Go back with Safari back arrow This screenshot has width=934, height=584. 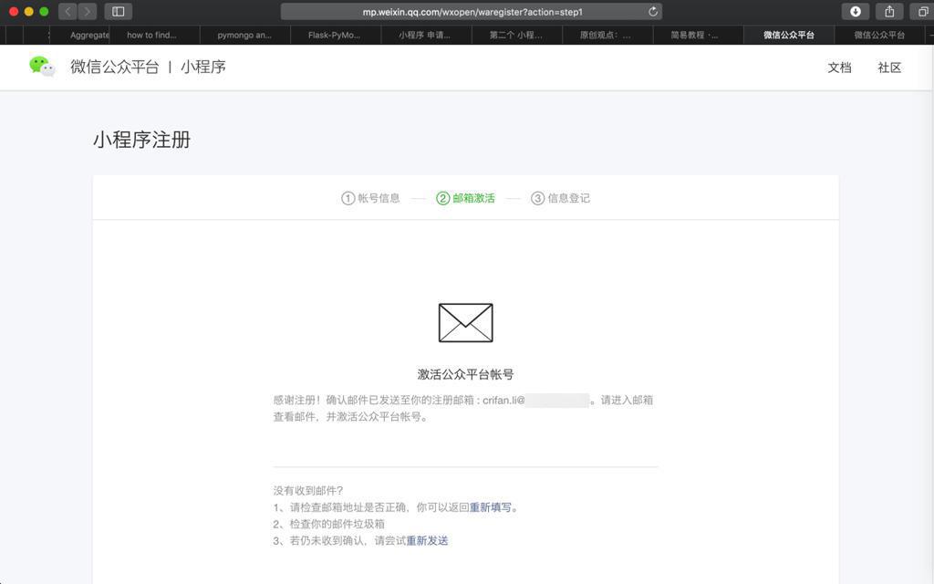coord(67,11)
